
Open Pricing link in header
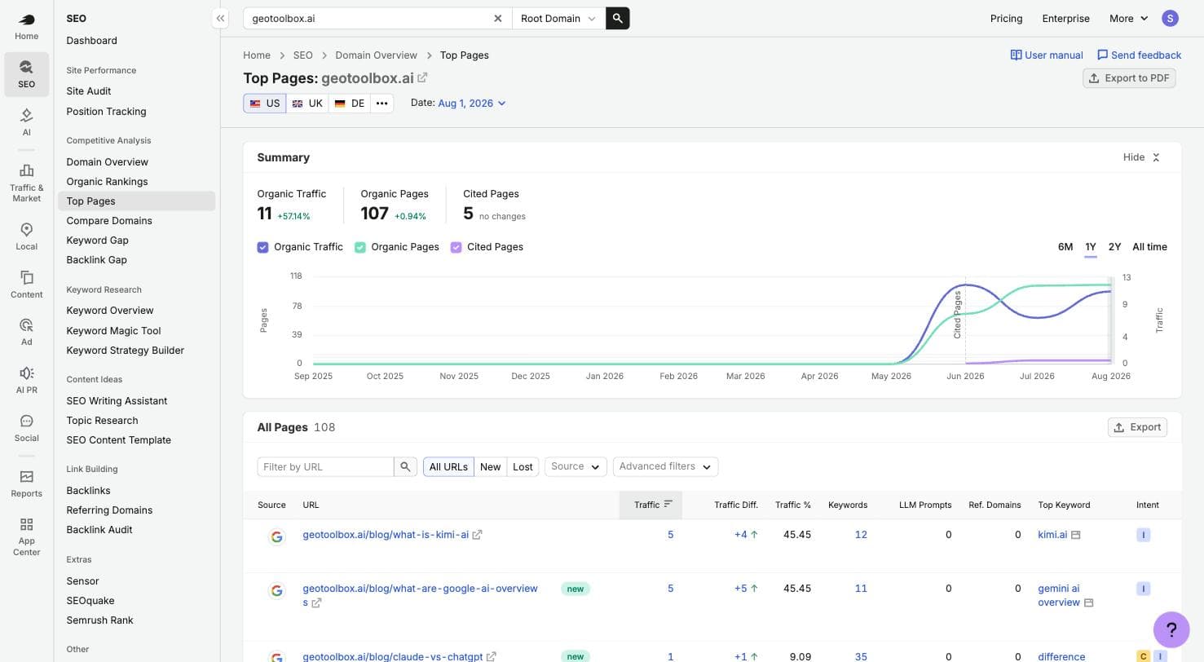(x=1006, y=18)
